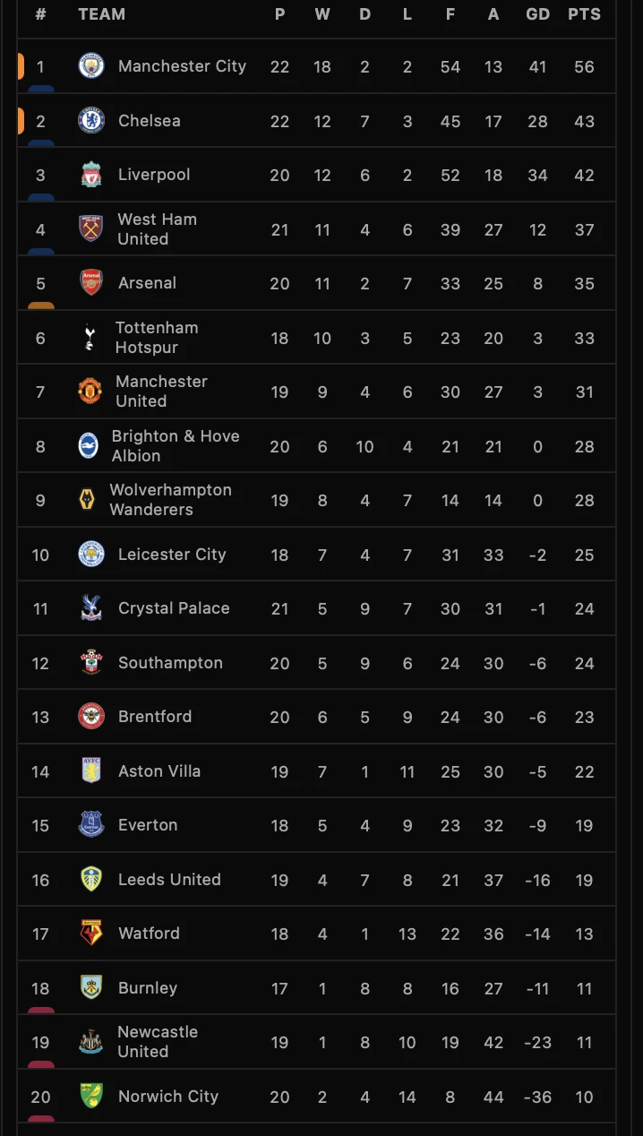Click the Crystal Palace eagle crest
The height and width of the screenshot is (1136, 643).
point(91,608)
